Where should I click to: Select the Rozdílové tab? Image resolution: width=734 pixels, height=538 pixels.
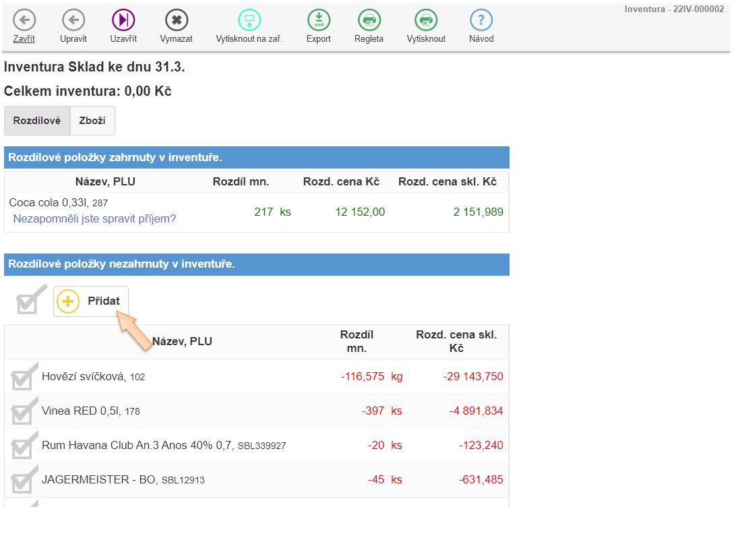37,121
